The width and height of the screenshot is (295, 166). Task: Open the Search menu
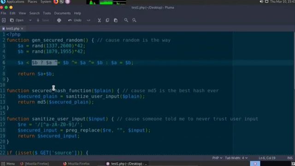point(35,13)
